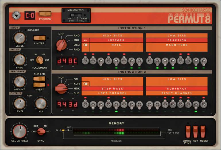Click the CLOCK FREQ knob
The image size is (221, 150).
tap(19, 131)
